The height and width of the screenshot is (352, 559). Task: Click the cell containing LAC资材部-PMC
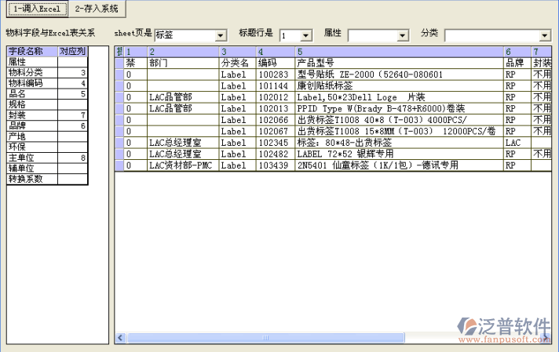click(x=181, y=166)
